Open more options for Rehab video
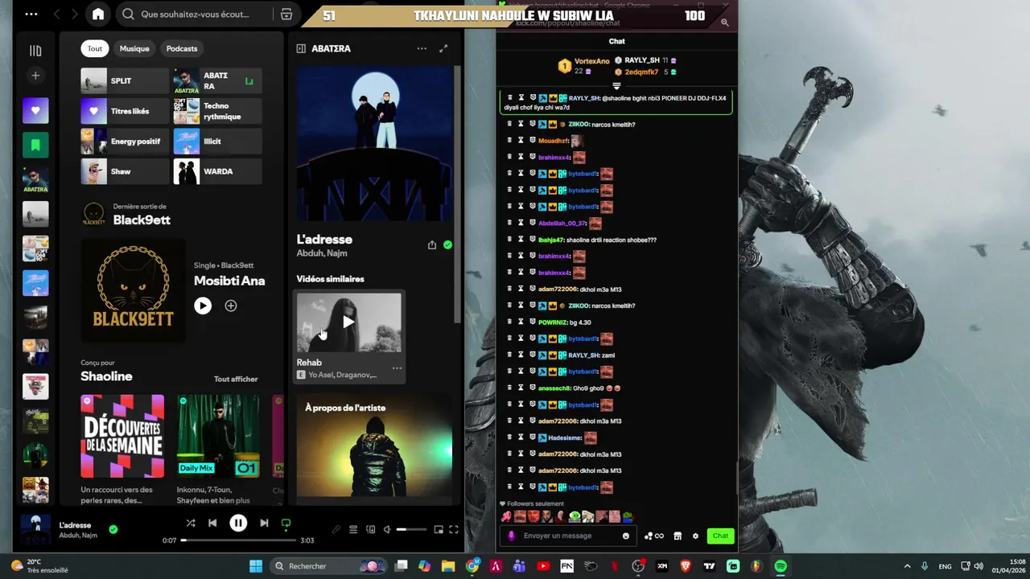The width and height of the screenshot is (1030, 579). click(397, 368)
